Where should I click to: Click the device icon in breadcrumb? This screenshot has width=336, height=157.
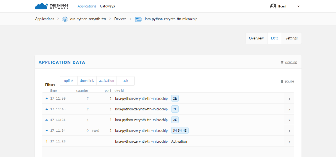(138, 19)
